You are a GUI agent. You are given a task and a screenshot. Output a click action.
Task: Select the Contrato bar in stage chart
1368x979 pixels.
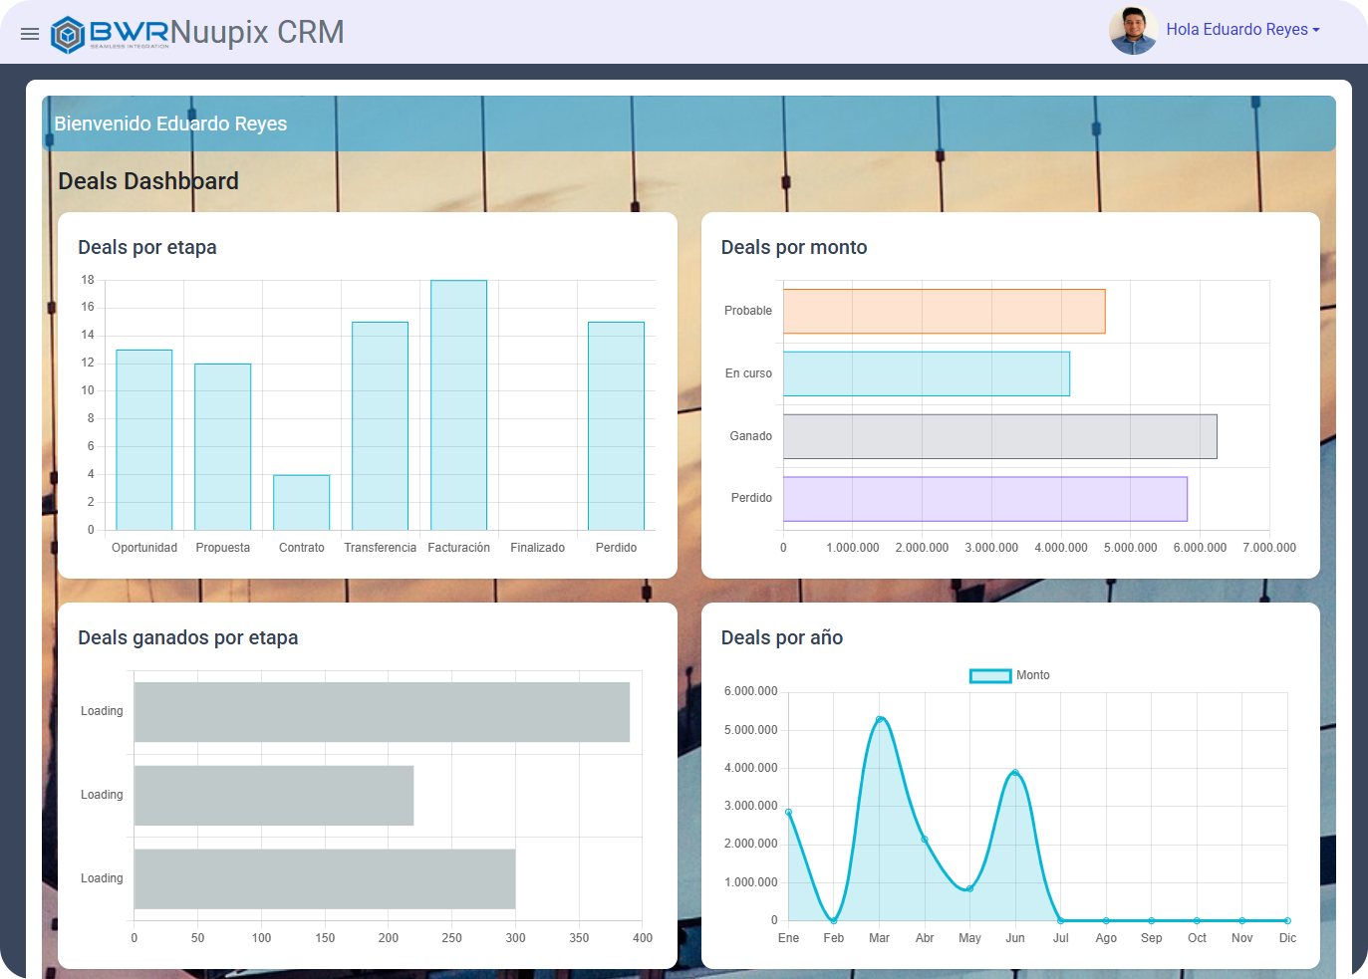pos(301,502)
